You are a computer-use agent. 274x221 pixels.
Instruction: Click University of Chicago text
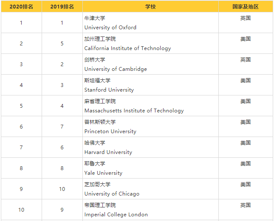(x=112, y=194)
